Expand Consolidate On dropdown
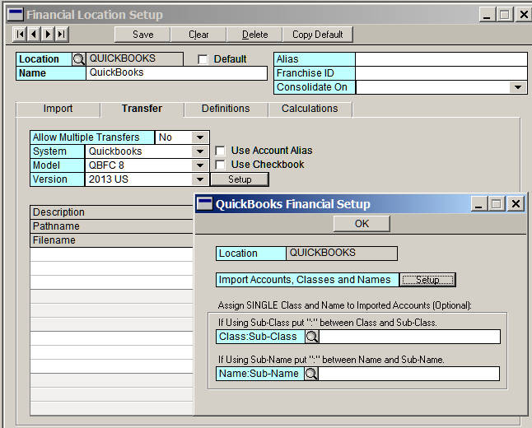Screen dimensions: 532x428 pyautogui.click(x=518, y=87)
